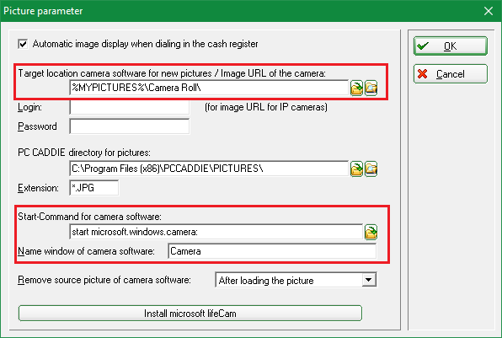The height and width of the screenshot is (338, 502).
Task: Click the Name window field containing Camera
Action: [272, 251]
